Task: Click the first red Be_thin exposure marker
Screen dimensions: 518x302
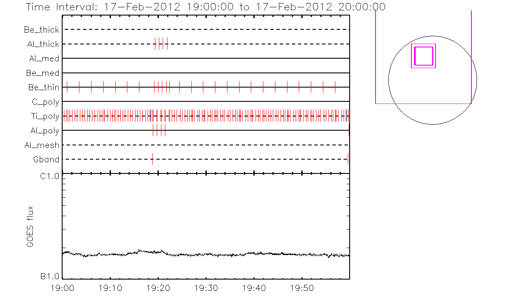Action: tap(67, 87)
